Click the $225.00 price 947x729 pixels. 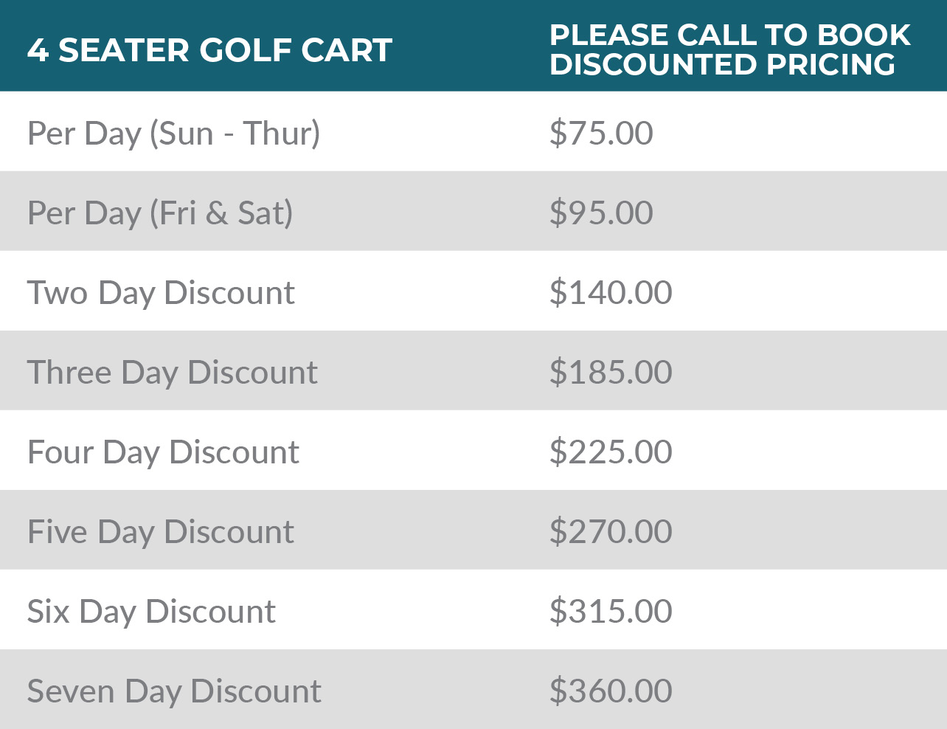611,452
